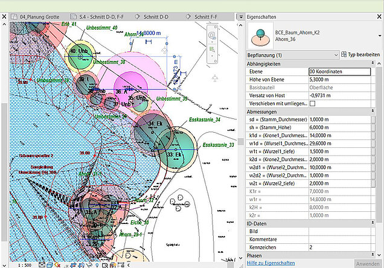Click associate parameter button beside sd value
The image size is (384, 268).
[373, 120]
